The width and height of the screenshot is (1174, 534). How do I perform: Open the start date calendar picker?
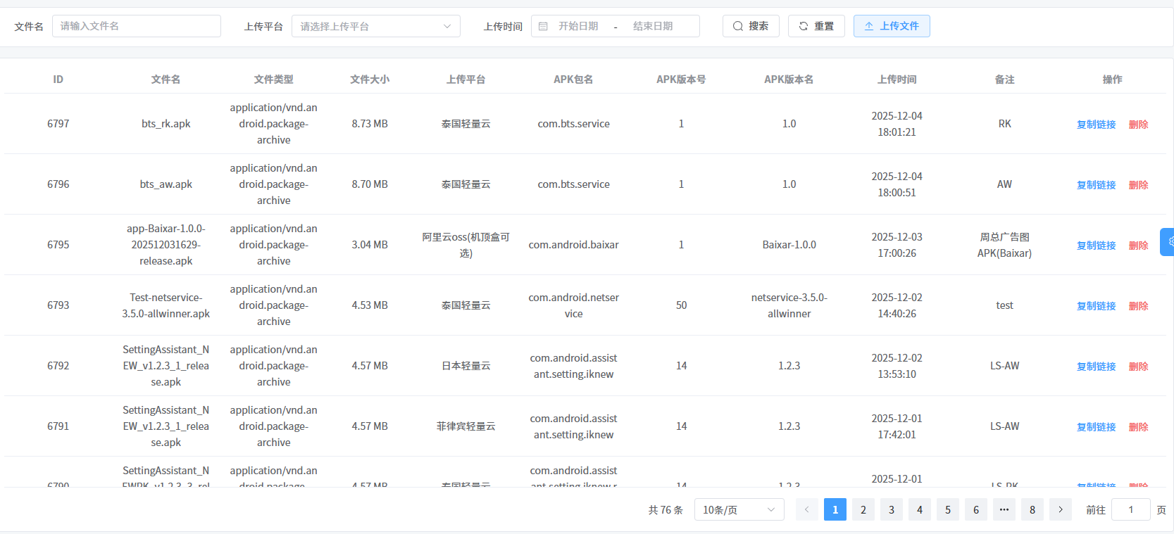click(577, 26)
